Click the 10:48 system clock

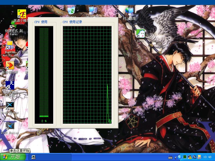click(207, 157)
